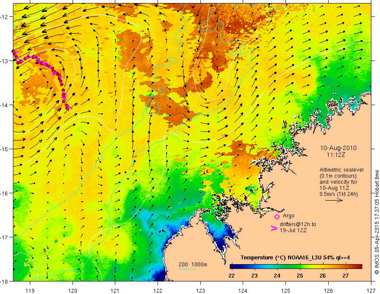The image size is (380, 294).
Task: Click the 125 longitude axis label
Action: [x=285, y=291]
